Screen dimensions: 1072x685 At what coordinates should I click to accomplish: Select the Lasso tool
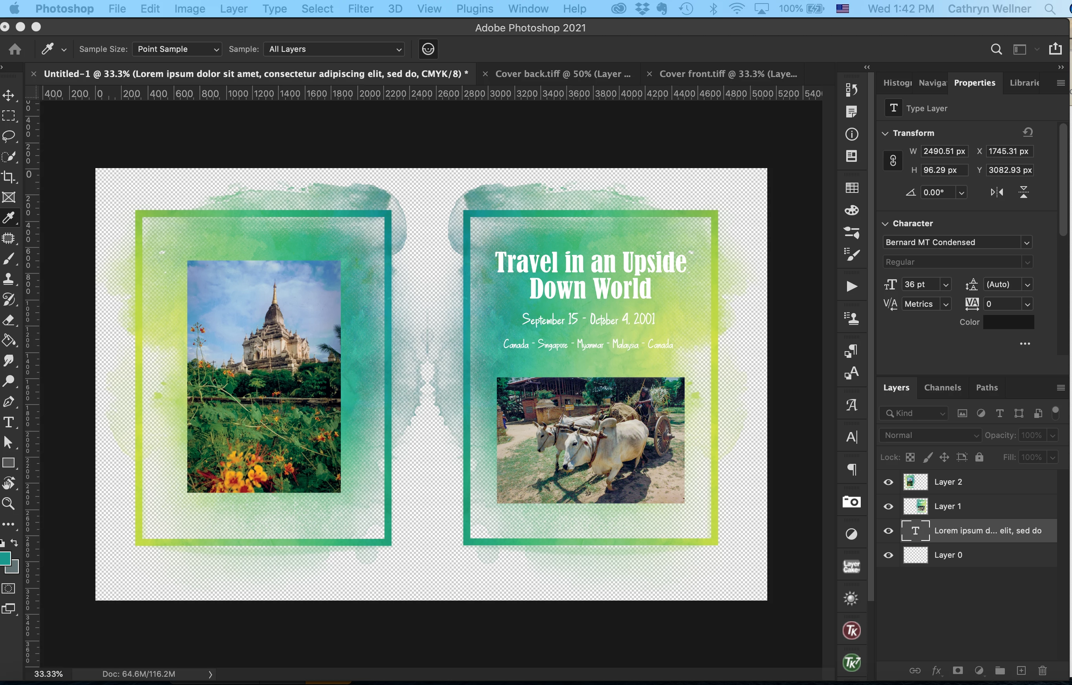click(x=9, y=136)
